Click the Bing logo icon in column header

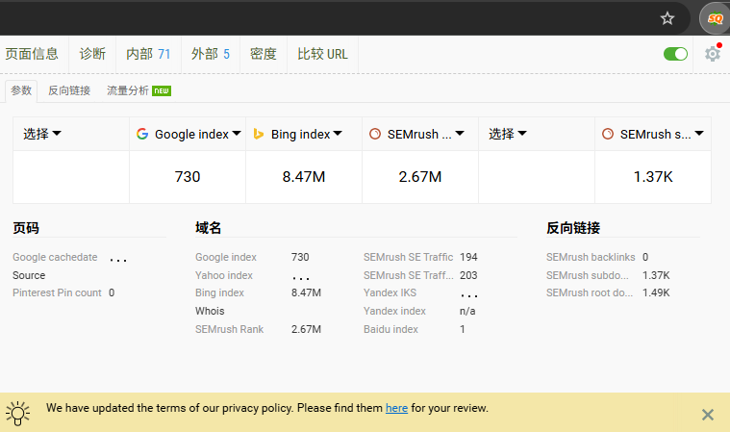pos(259,134)
